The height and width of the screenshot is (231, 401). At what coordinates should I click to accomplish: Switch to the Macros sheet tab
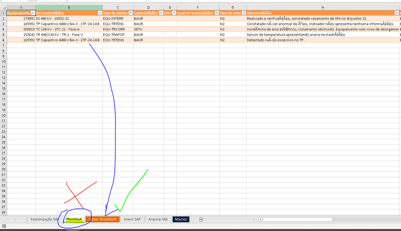click(181, 219)
